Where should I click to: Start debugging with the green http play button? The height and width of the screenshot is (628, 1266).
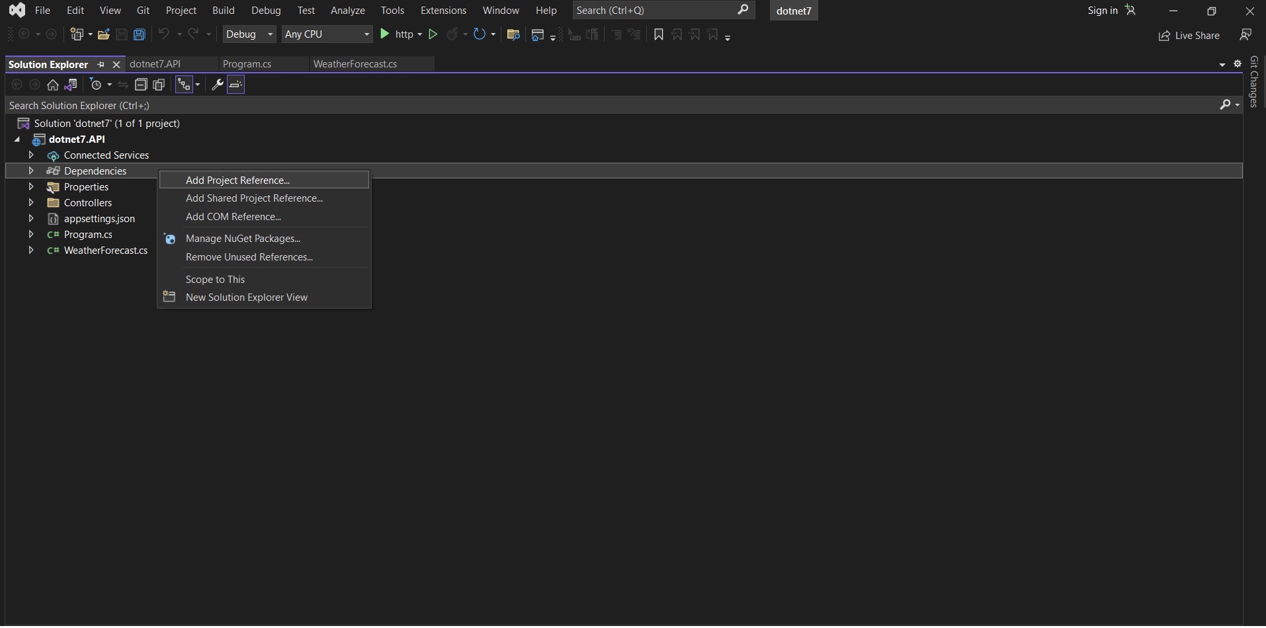click(x=385, y=34)
